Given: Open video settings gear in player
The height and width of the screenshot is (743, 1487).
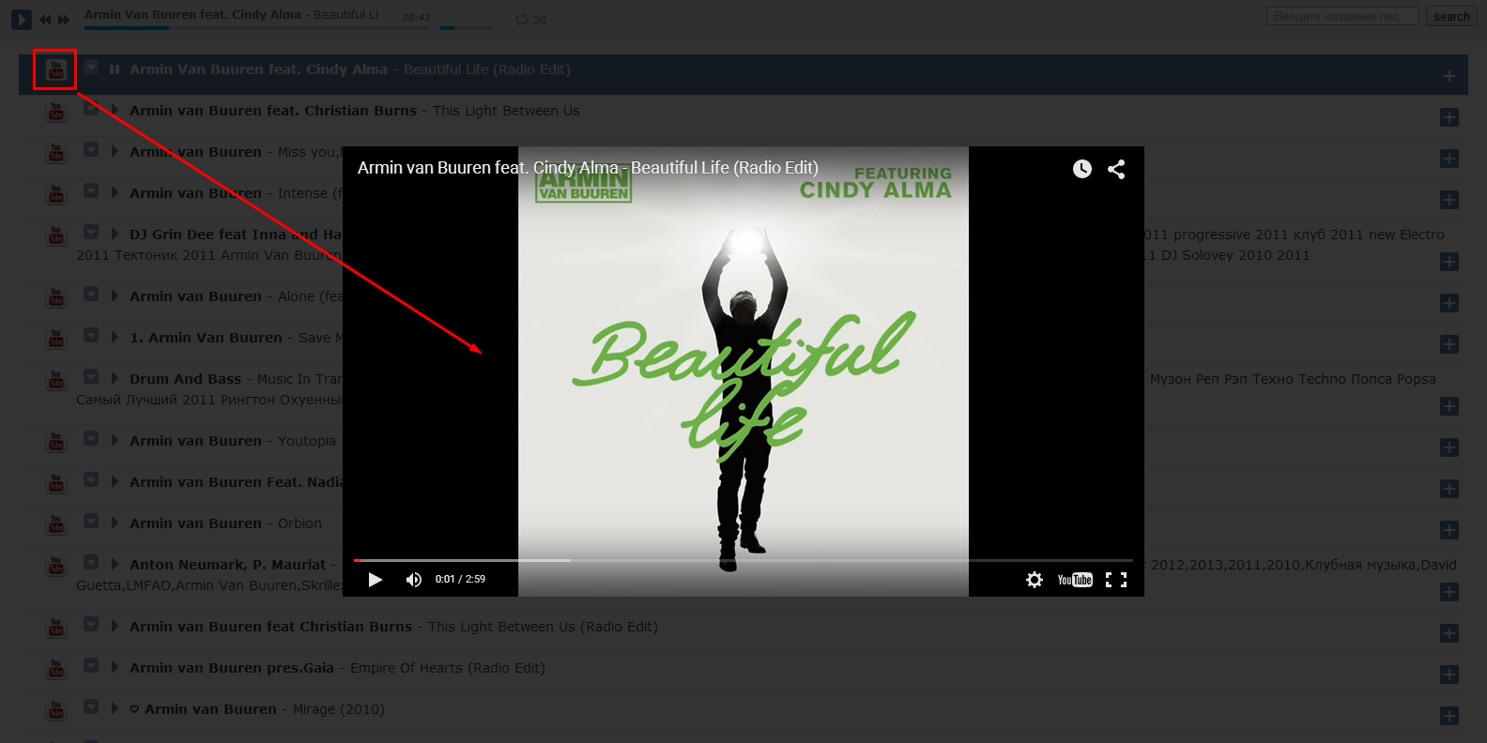Looking at the screenshot, I should (1035, 580).
